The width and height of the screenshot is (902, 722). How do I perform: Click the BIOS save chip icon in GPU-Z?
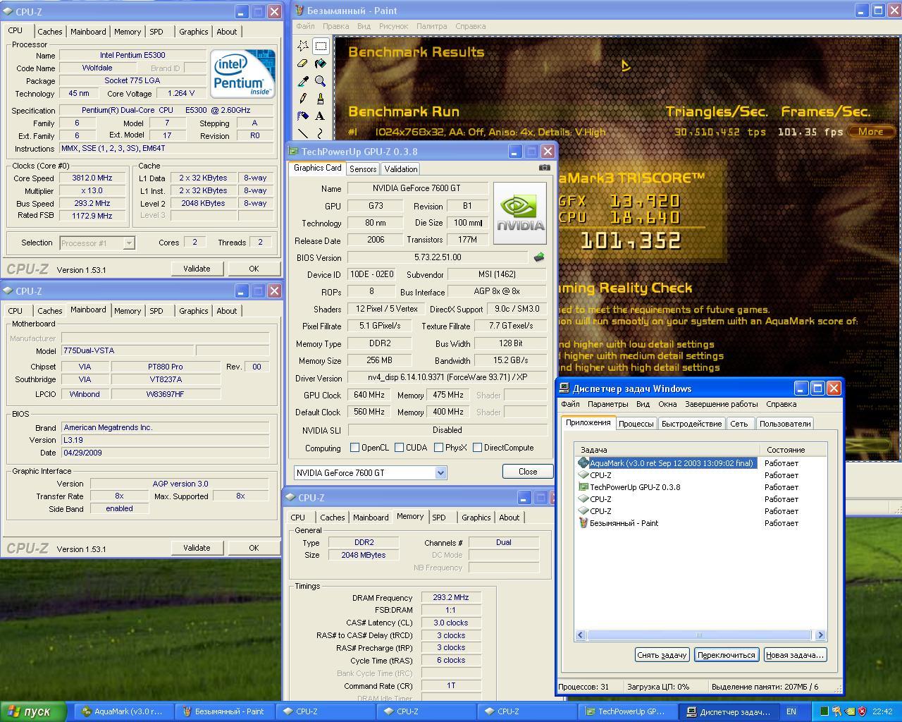pos(539,257)
